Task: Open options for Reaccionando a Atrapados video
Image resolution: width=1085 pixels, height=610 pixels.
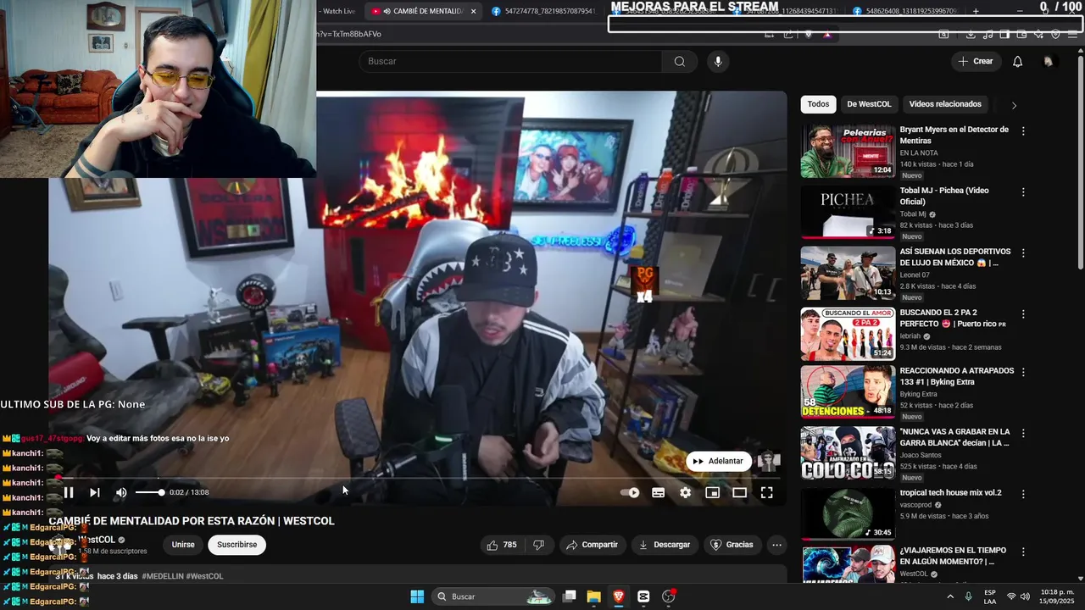Action: 1023,372
